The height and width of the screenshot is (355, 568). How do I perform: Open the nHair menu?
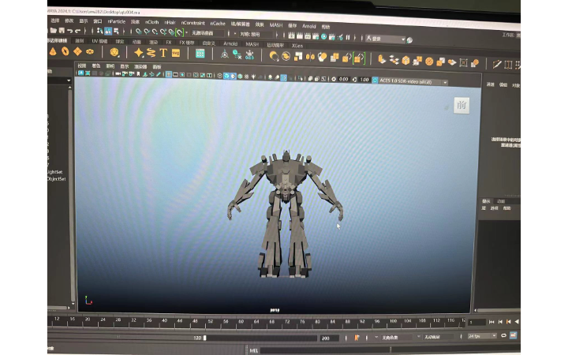coord(170,22)
